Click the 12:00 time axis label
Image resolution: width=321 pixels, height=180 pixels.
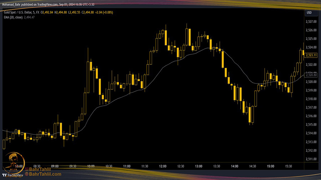pyautogui.click(x=163, y=166)
